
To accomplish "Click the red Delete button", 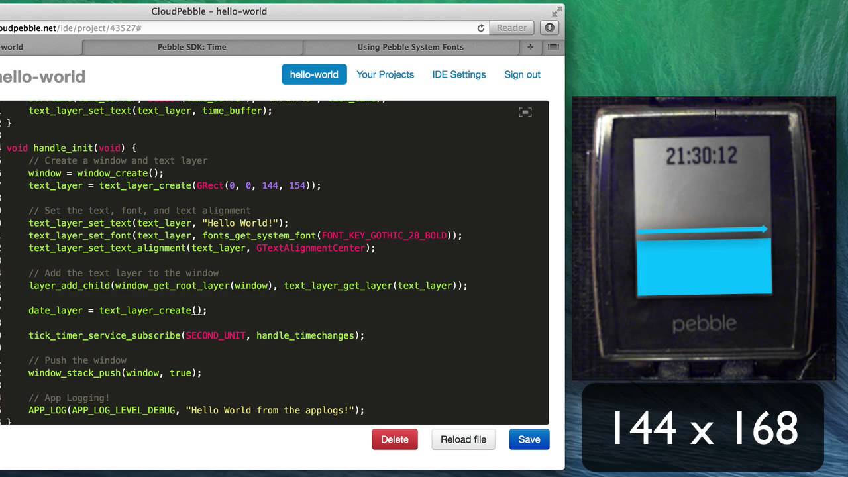I will tap(395, 439).
